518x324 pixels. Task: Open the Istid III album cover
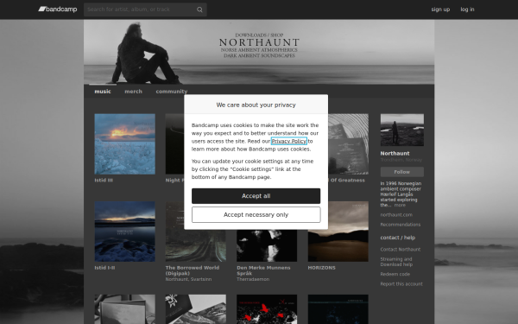[x=125, y=143]
